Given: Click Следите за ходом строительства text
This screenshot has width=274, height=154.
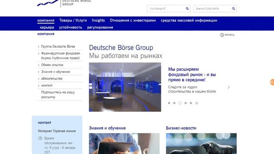Looking at the screenshot, I should point(192,89).
